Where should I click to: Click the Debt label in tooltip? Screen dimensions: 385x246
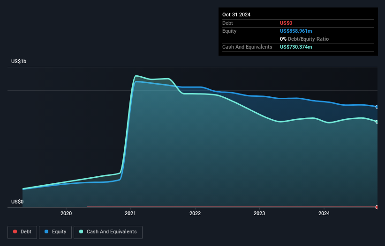pyautogui.click(x=227, y=23)
